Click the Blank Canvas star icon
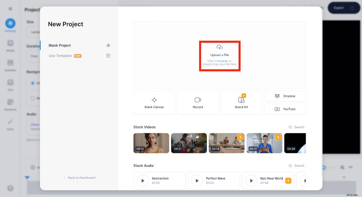 tap(154, 100)
